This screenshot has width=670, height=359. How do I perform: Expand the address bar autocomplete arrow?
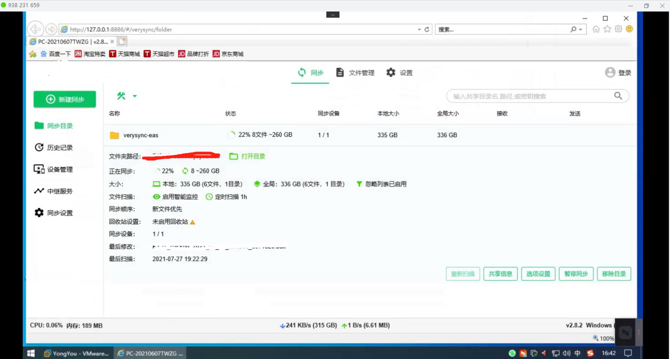click(418, 29)
